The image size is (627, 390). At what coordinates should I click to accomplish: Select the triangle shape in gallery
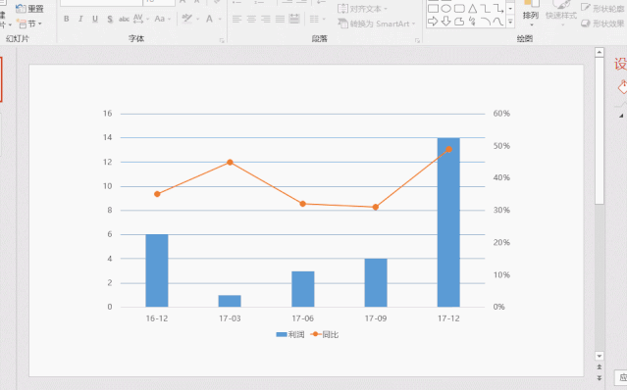472,9
